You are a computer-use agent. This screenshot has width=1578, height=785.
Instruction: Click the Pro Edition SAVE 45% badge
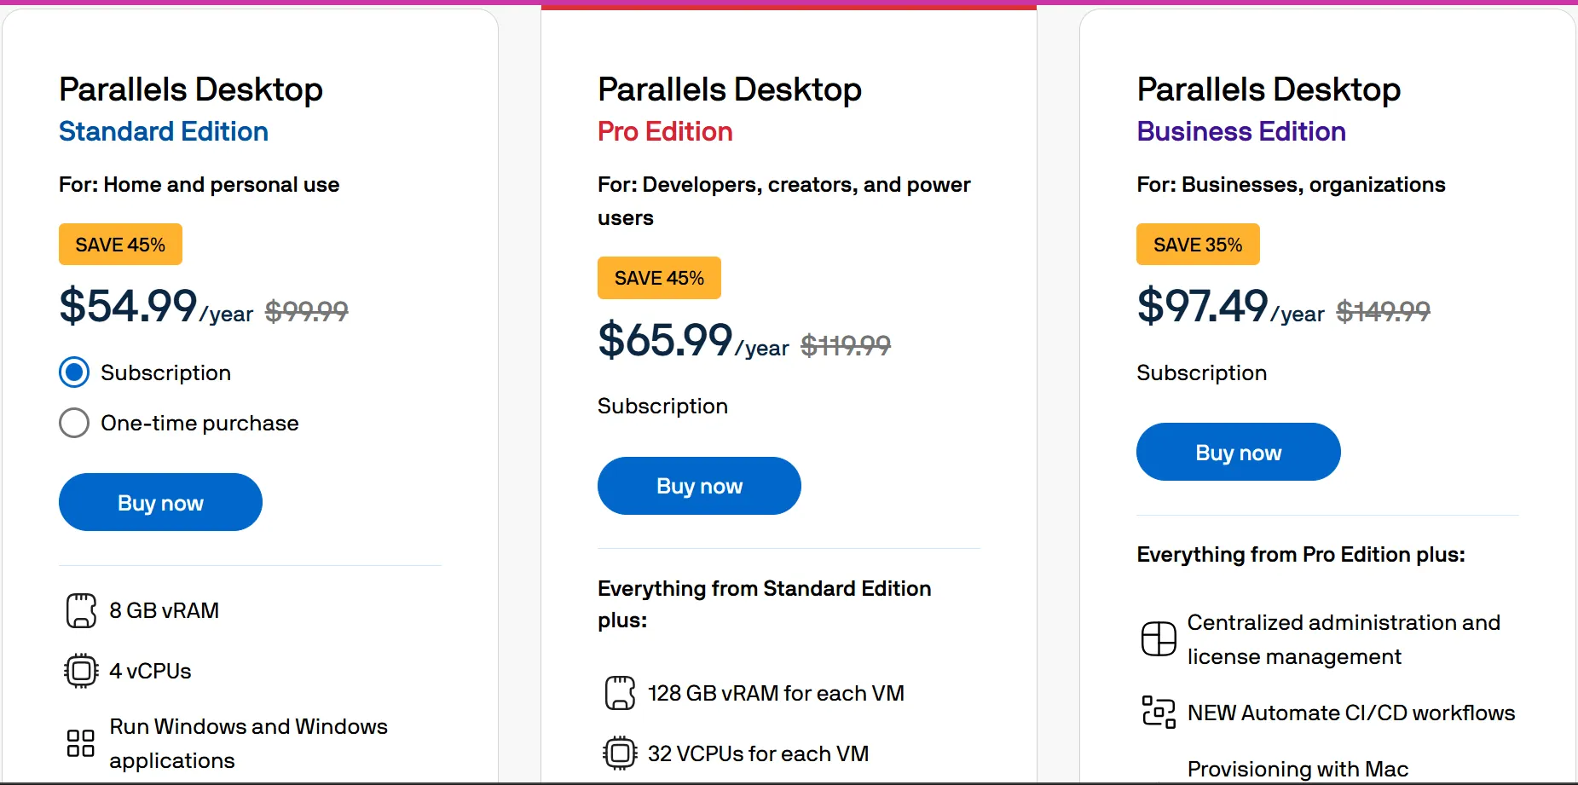[659, 278]
